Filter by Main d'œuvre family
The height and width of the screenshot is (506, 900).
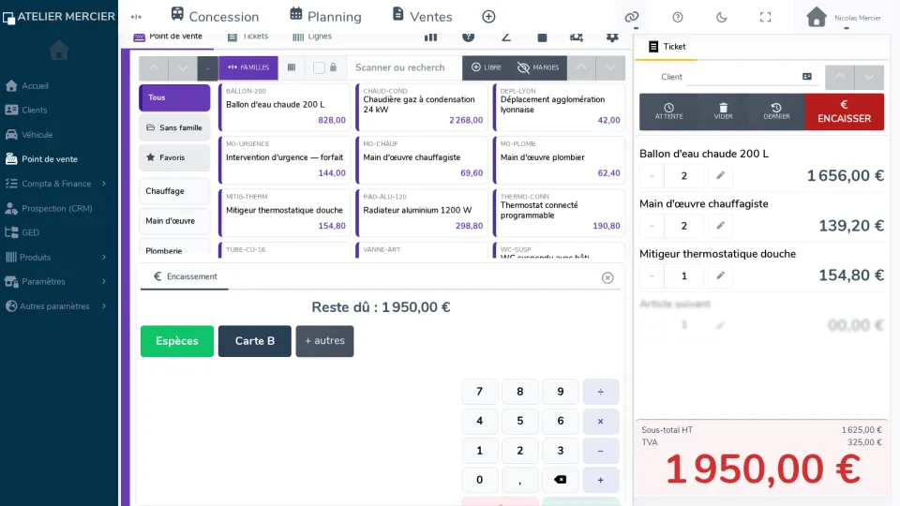tap(174, 221)
